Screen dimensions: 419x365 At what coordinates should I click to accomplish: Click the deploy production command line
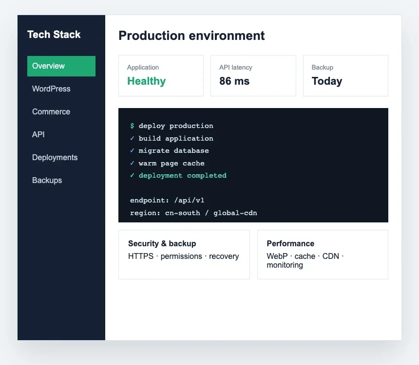click(171, 126)
